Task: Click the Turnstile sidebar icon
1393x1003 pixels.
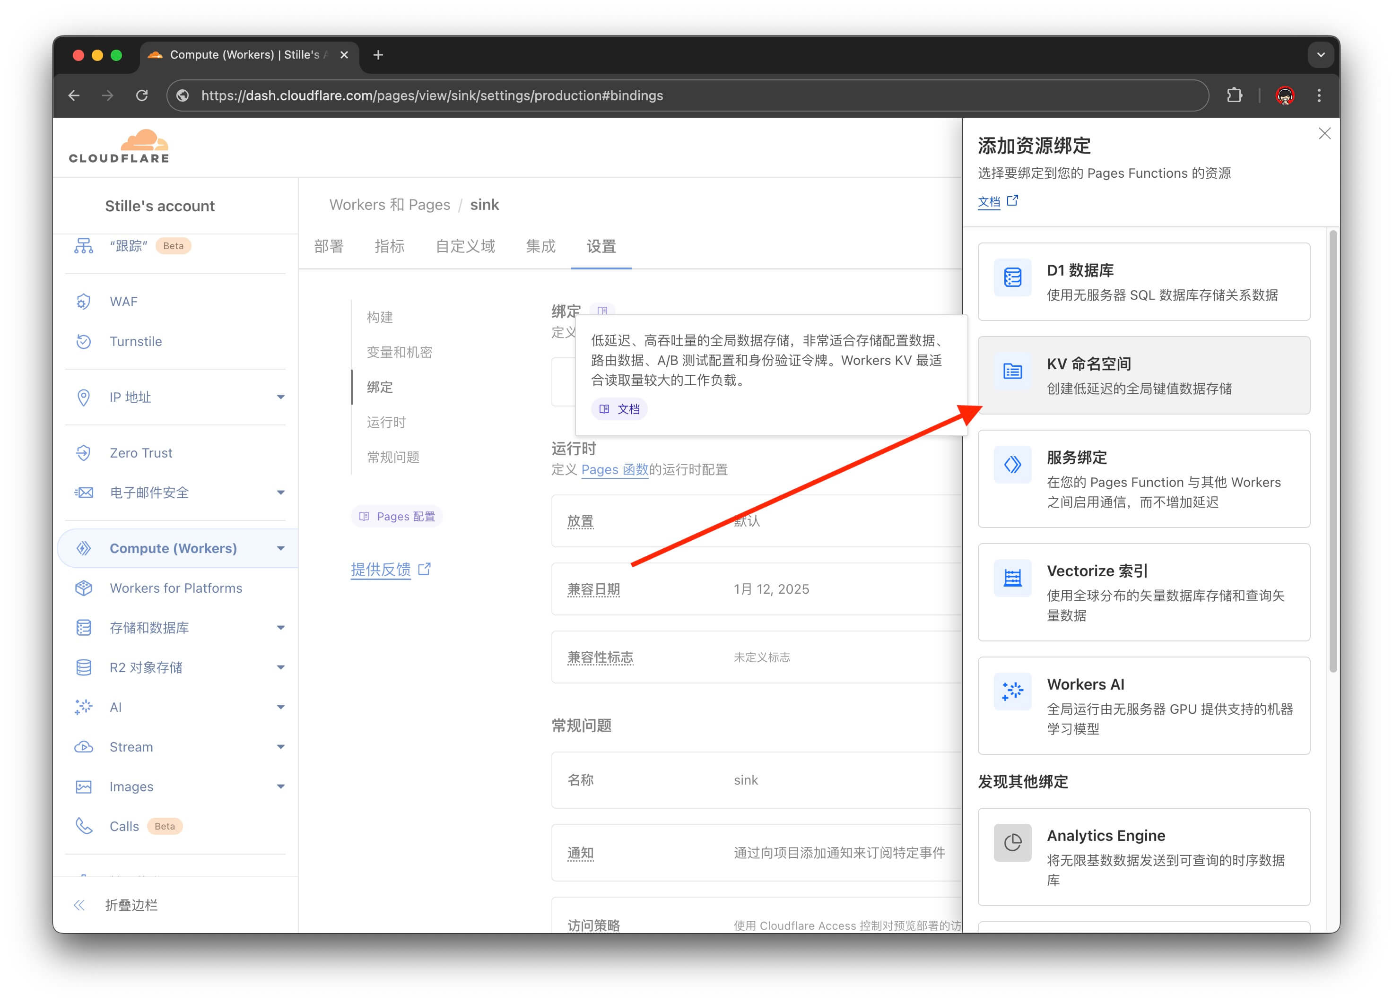Action: tap(84, 341)
